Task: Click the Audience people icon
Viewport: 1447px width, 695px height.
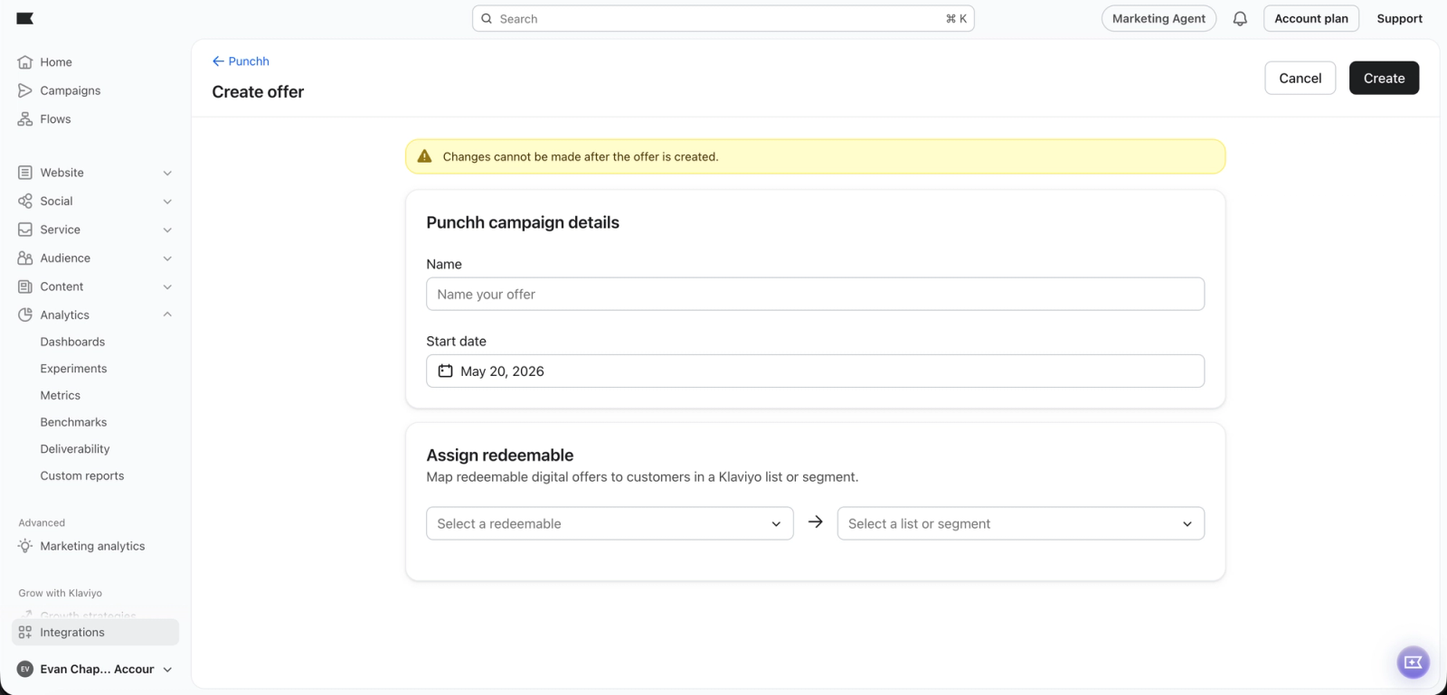Action: pyautogui.click(x=25, y=258)
